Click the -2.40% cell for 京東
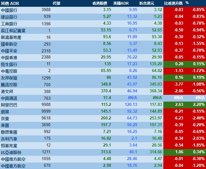 click(198, 118)
